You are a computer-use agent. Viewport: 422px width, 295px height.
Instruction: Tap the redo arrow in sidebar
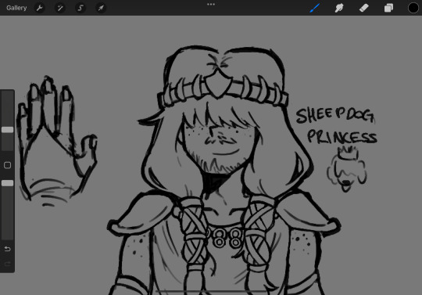(x=8, y=264)
